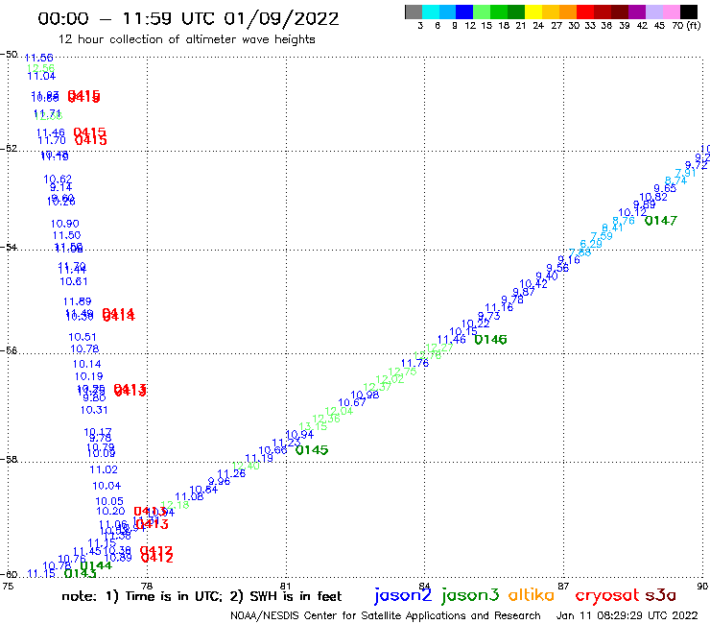Click the 84 longitude axis label
This screenshot has height=624, width=710.
point(424,587)
